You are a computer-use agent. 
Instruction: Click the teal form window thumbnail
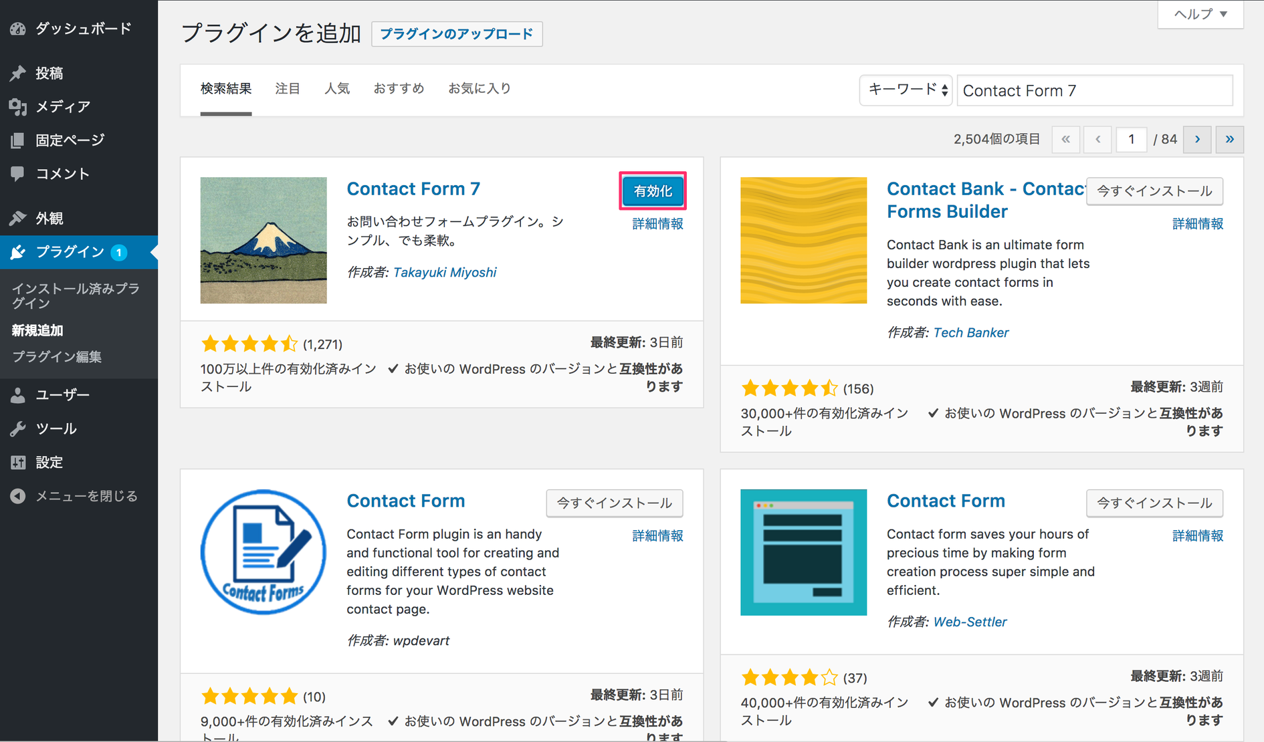[803, 552]
